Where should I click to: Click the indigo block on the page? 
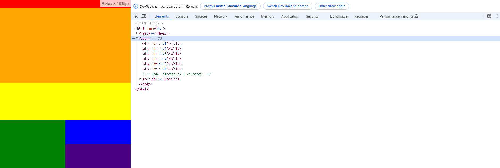click(x=98, y=156)
